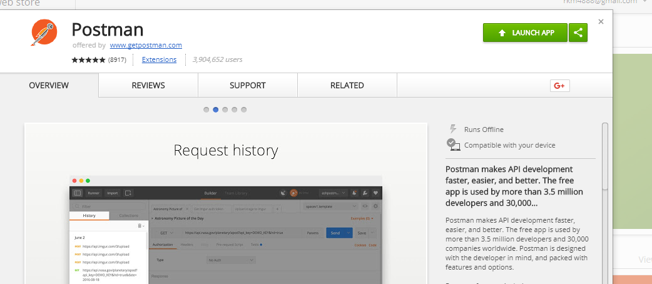
Task: Click the Runs Offline lightning icon
Action: click(x=453, y=129)
